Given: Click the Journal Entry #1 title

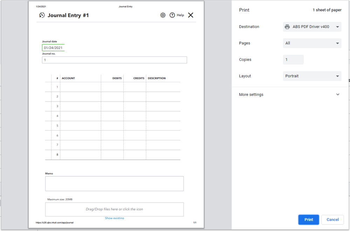Looking at the screenshot, I should pyautogui.click(x=68, y=15).
